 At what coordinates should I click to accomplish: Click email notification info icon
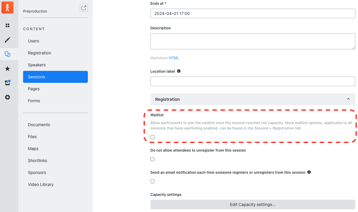click(x=309, y=172)
